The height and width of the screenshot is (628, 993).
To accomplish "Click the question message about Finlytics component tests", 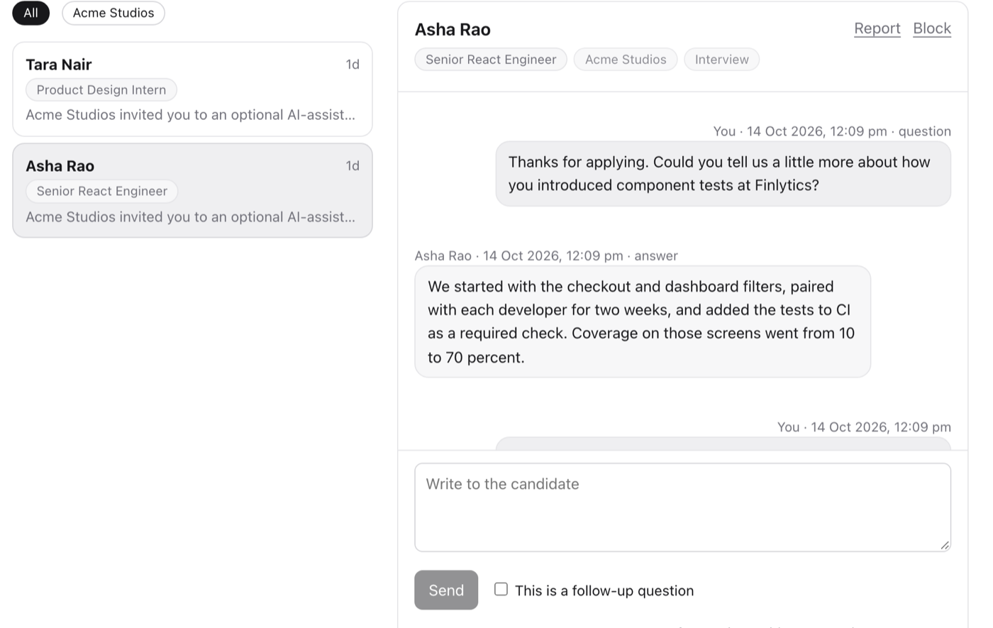I will (723, 174).
